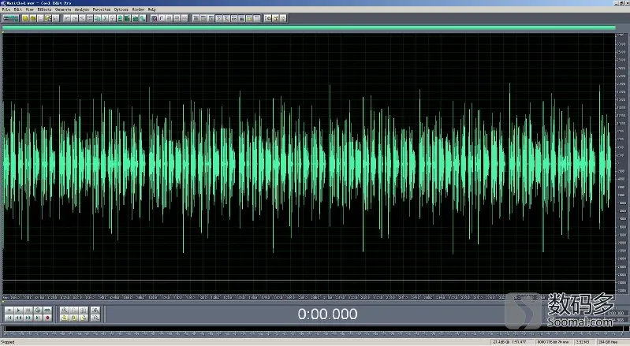630x346 pixels.
Task: Click the green display range bar above waveform
Action: pos(308,28)
